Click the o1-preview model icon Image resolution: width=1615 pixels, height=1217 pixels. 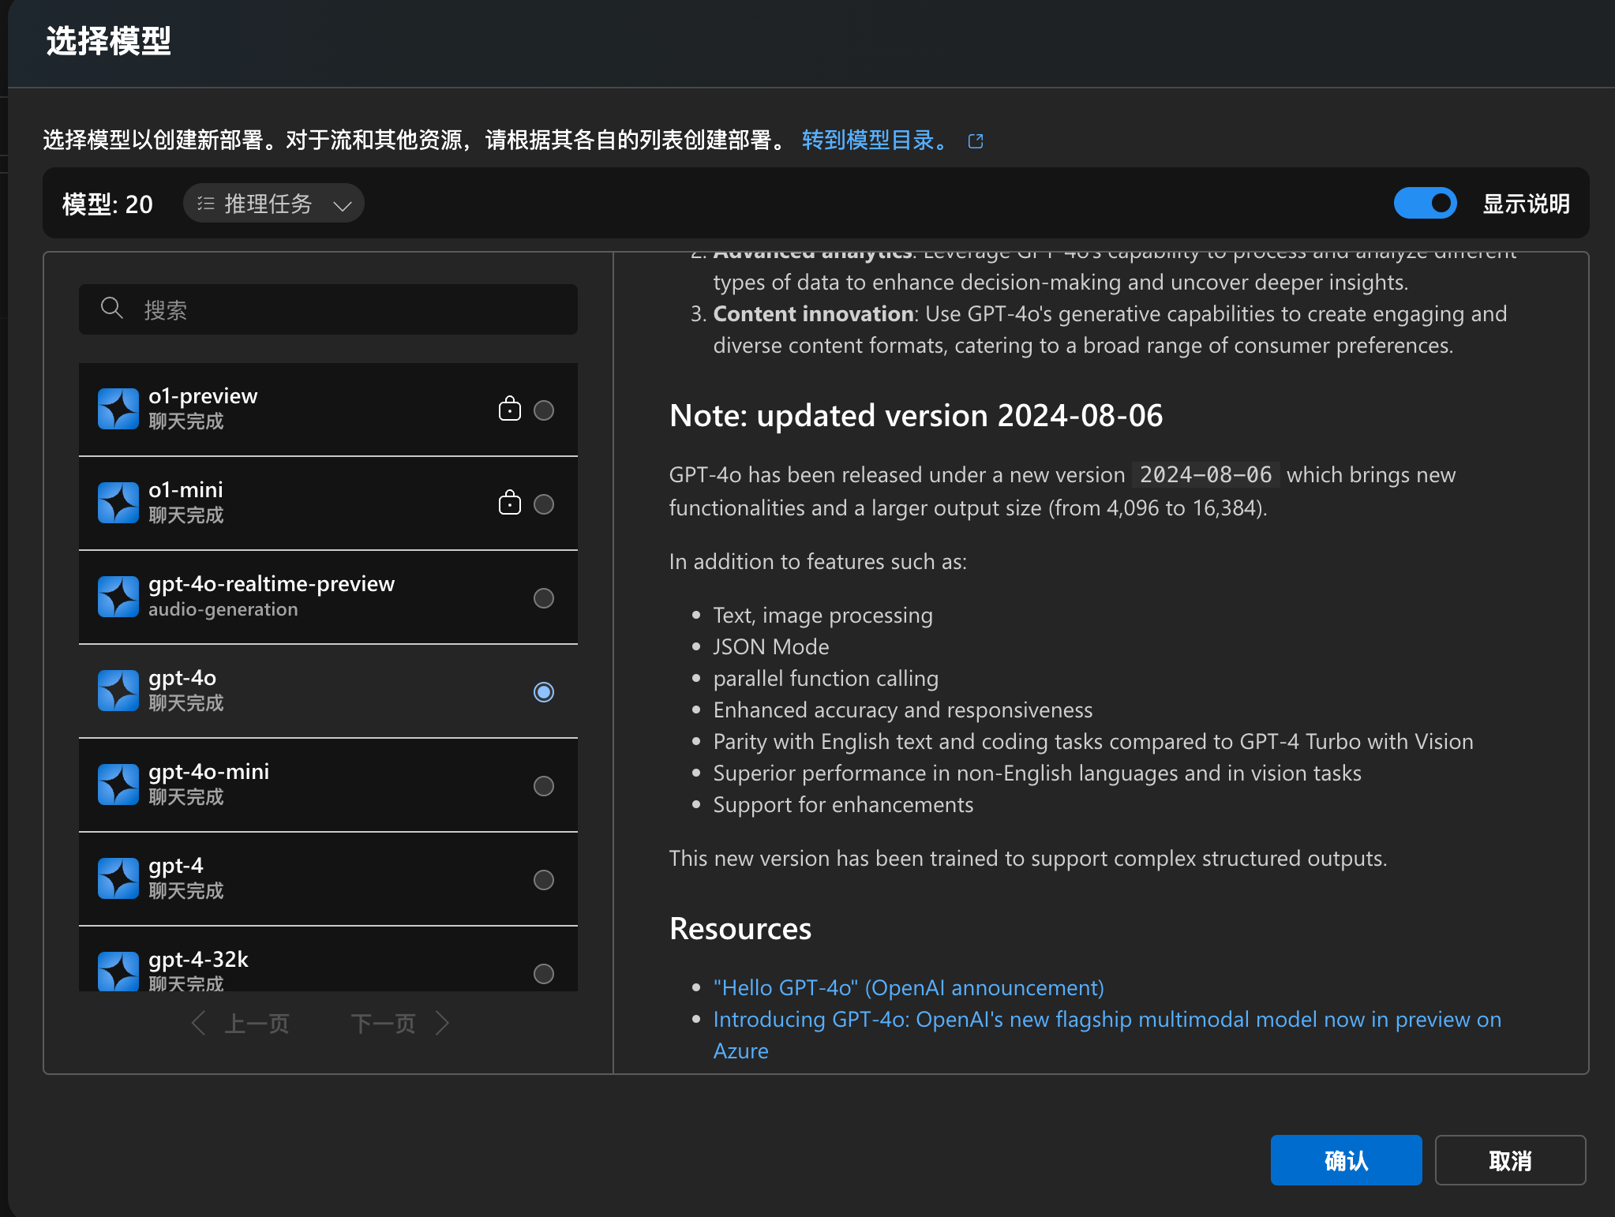(x=118, y=409)
